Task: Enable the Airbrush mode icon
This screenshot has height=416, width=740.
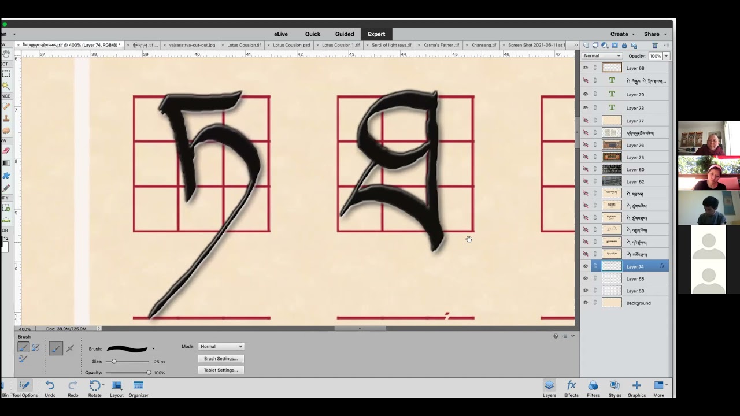Action: [x=70, y=348]
